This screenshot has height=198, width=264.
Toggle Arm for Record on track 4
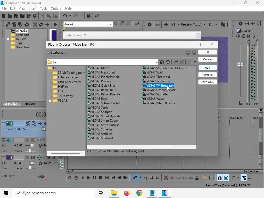click(27, 140)
